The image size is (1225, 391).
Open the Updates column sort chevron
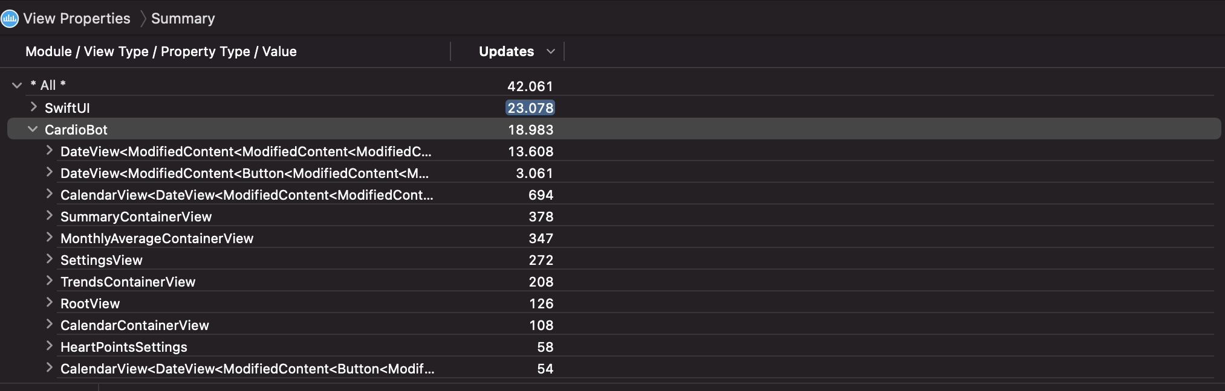551,52
